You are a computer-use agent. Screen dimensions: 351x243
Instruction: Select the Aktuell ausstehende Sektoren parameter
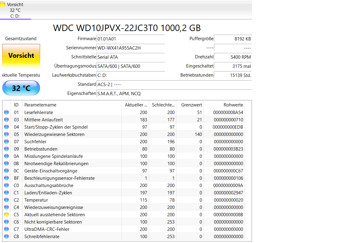pos(55,215)
